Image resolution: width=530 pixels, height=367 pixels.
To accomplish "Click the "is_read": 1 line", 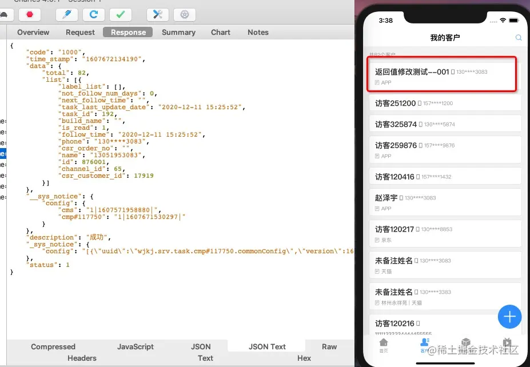I will click(x=83, y=127).
